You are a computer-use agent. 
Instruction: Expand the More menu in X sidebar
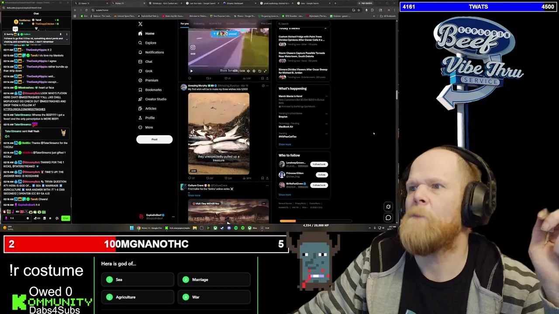tap(145, 127)
